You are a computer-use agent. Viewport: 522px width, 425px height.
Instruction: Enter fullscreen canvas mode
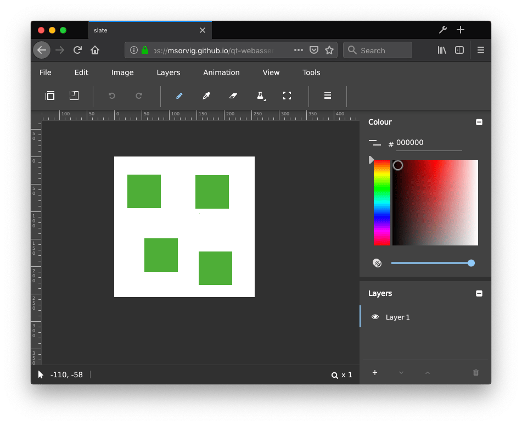pos(287,96)
